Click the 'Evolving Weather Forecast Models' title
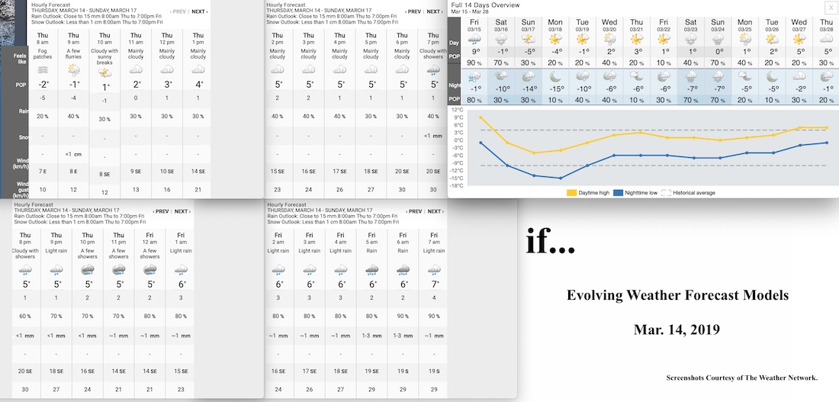The image size is (839, 402). (x=677, y=295)
